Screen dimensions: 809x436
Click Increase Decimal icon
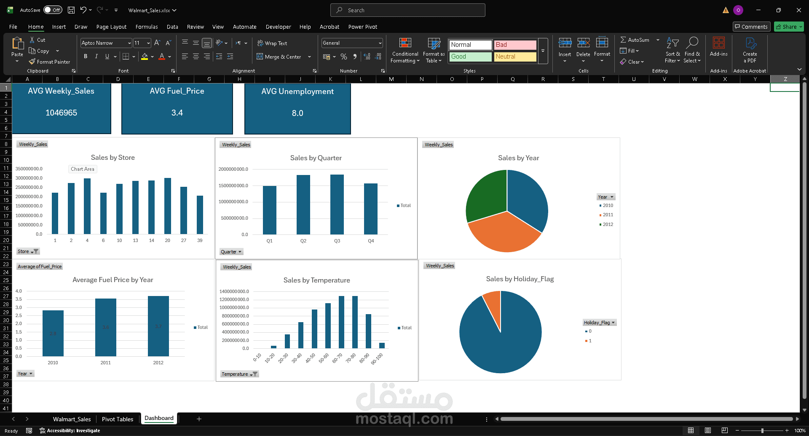tap(367, 57)
